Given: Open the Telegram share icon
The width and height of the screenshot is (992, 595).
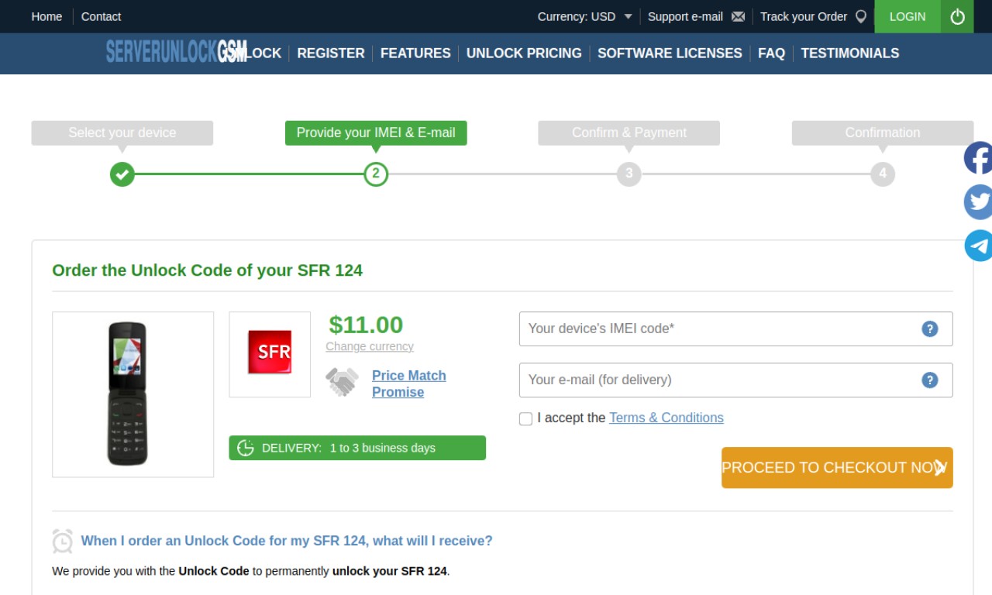Looking at the screenshot, I should [x=978, y=246].
